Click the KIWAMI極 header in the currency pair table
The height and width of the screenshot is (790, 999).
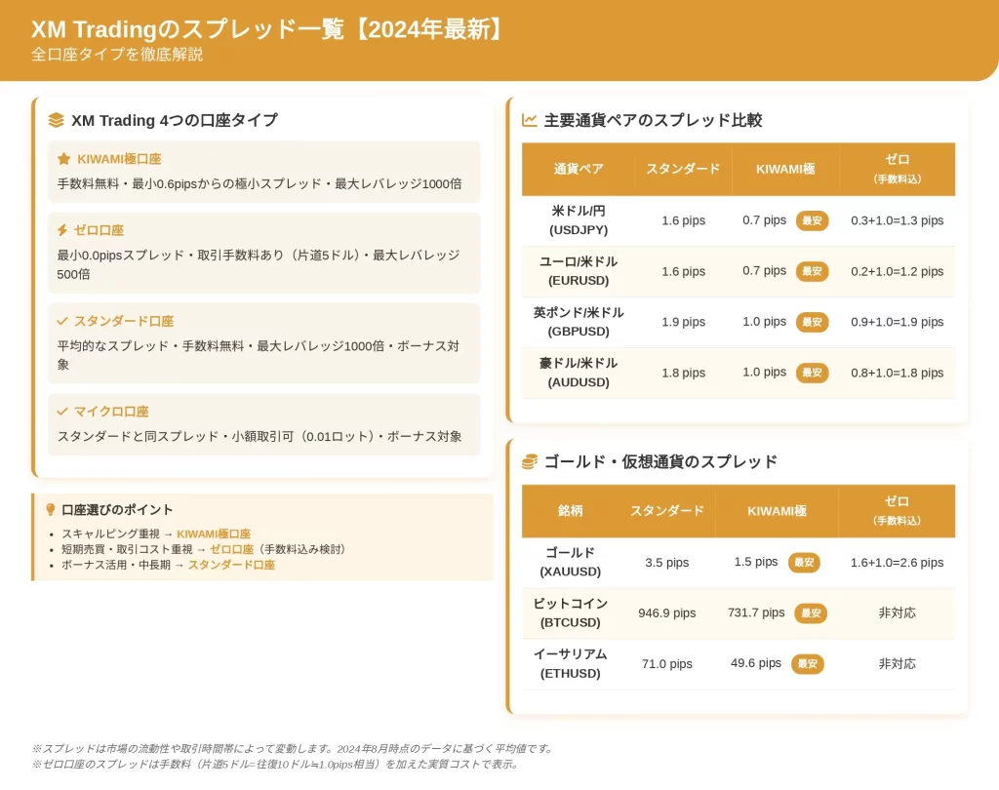[785, 169]
